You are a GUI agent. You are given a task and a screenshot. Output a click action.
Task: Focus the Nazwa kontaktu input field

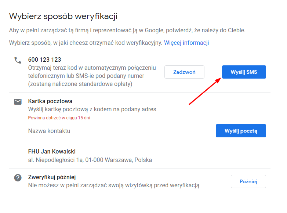click(x=65, y=131)
